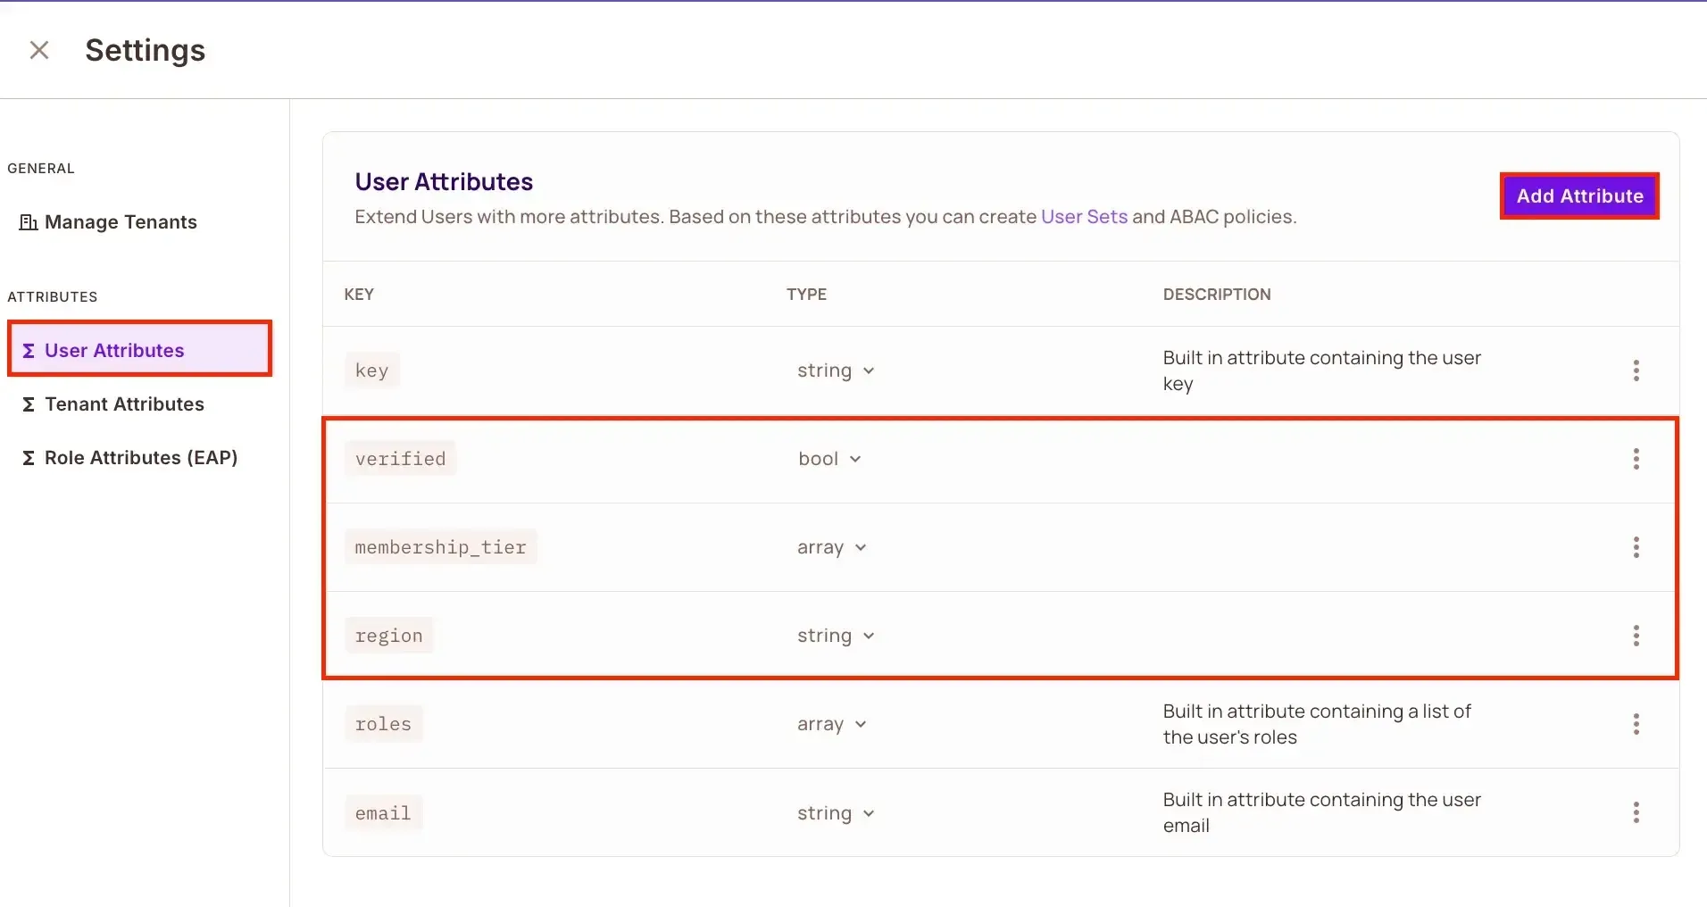Viewport: 1707px width, 907px height.
Task: Open the string type dropdown for region
Action: point(835,636)
